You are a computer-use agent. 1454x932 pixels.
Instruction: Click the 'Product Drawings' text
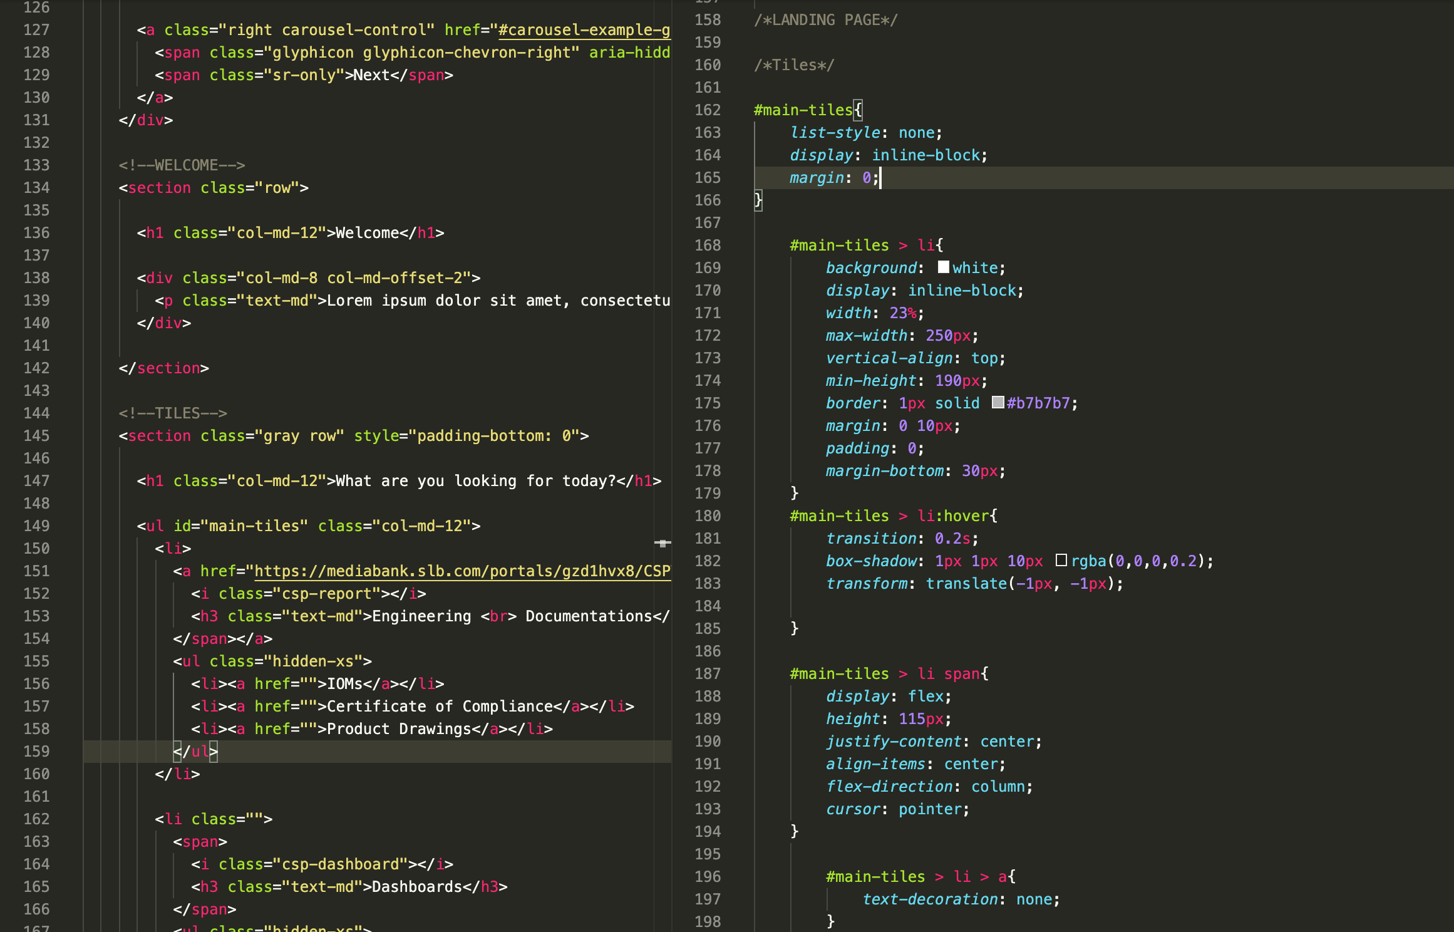pyautogui.click(x=399, y=729)
